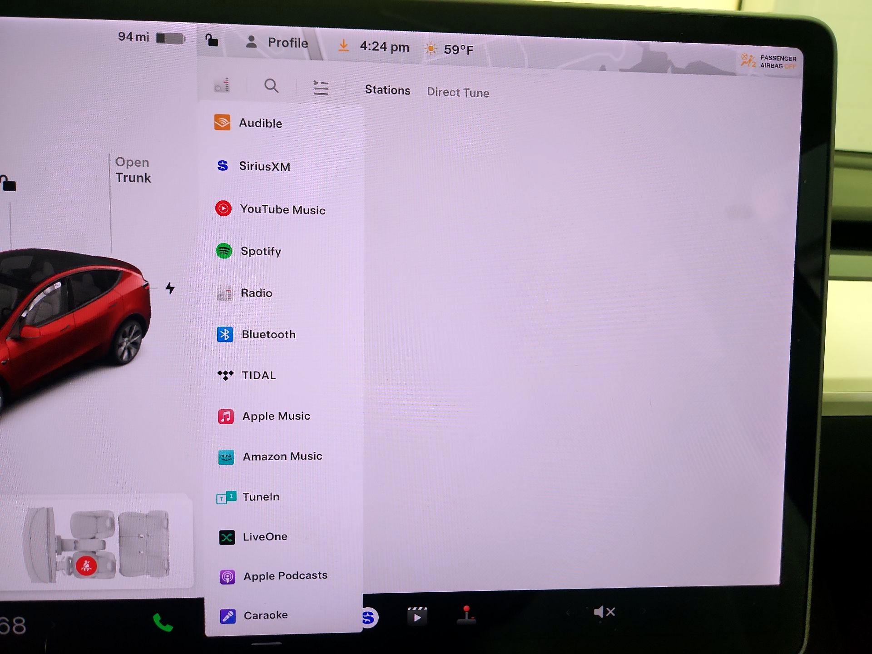Image resolution: width=872 pixels, height=654 pixels.
Task: Open the Theater app icon at bottom
Action: 417,616
